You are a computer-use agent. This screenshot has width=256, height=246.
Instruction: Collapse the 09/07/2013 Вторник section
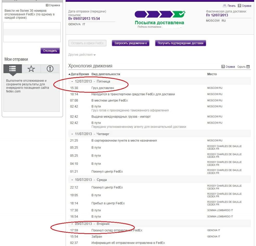coord(72,224)
